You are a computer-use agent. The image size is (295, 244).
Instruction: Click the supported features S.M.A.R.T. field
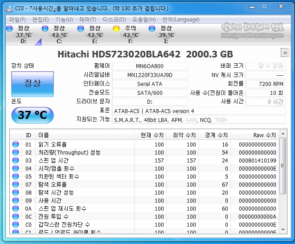tap(198, 120)
